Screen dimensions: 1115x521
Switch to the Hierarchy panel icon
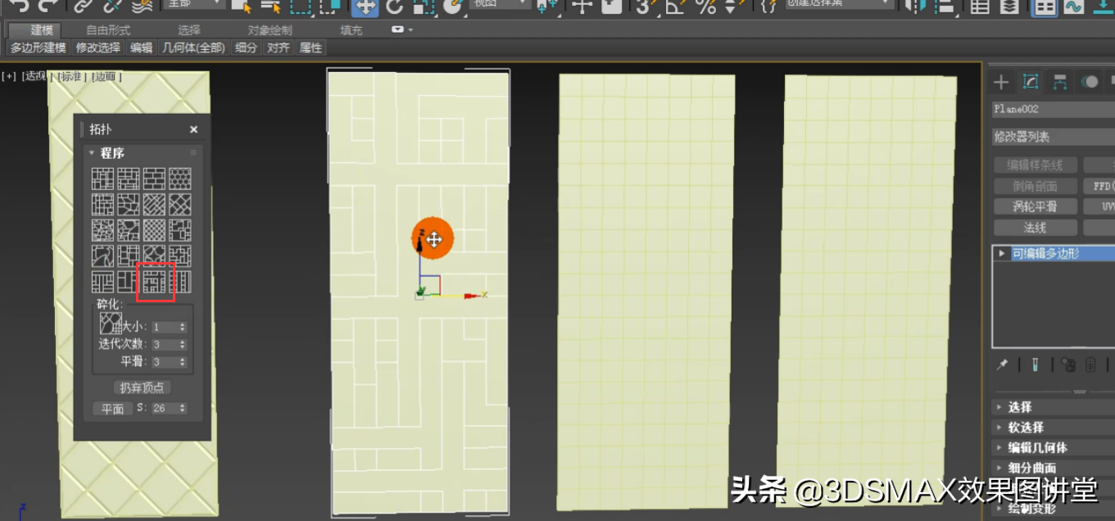[x=1060, y=81]
